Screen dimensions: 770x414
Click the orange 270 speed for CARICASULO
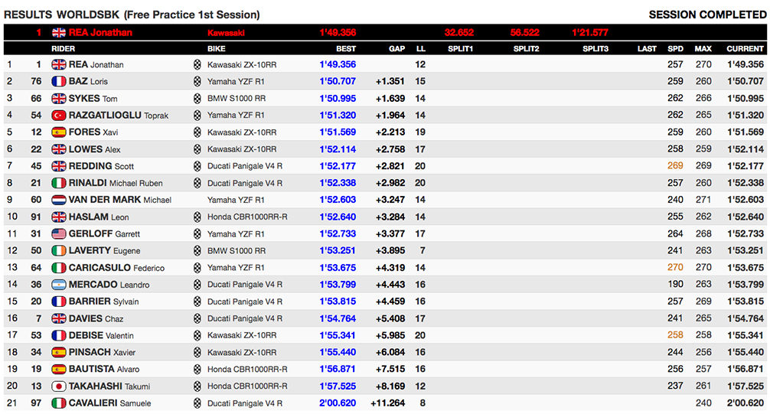(675, 268)
